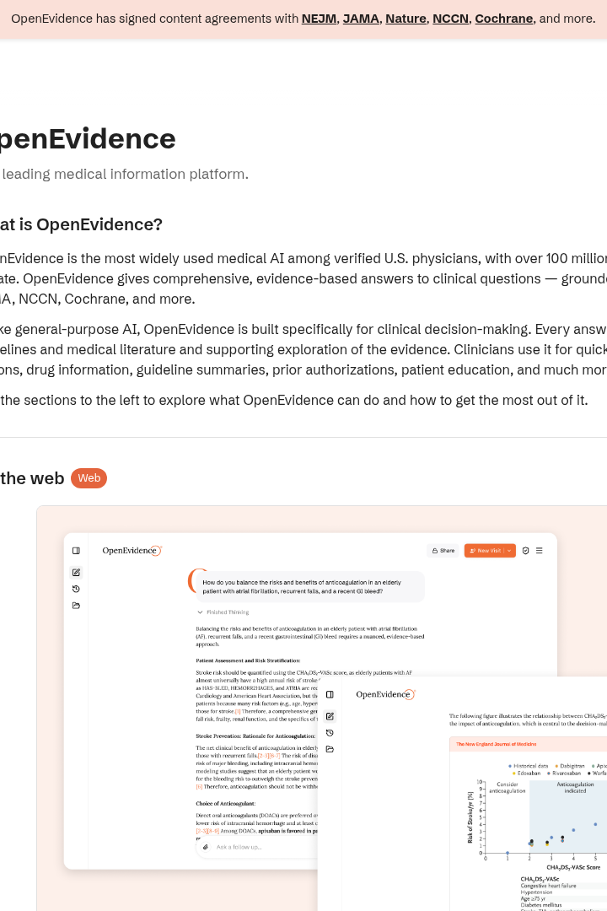
Task: Click the Choice of Anticoagulant heading
Action: click(x=225, y=804)
